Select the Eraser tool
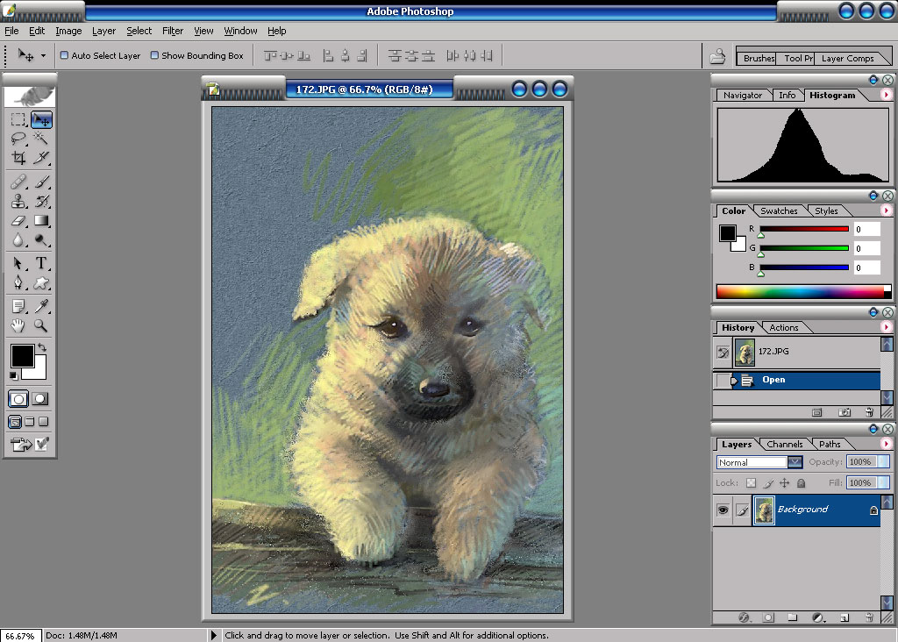This screenshot has width=898, height=642. pyautogui.click(x=18, y=220)
